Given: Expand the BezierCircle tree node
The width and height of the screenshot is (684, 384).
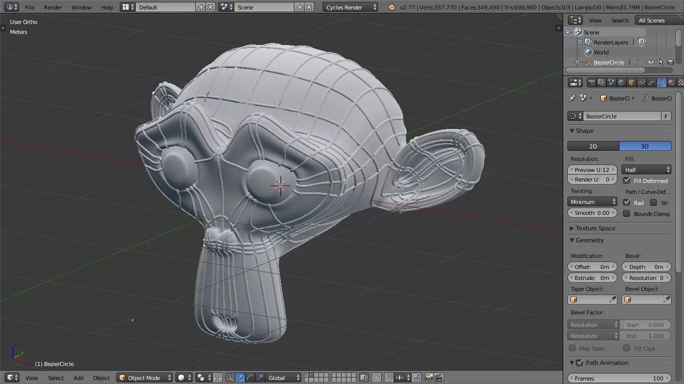Looking at the screenshot, I should (577, 62).
